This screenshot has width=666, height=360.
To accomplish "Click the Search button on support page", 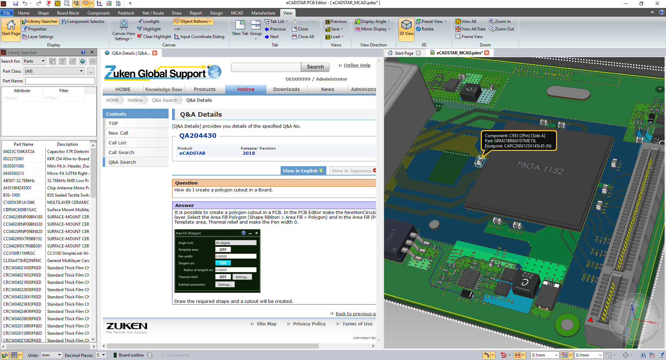I will pyautogui.click(x=315, y=67).
